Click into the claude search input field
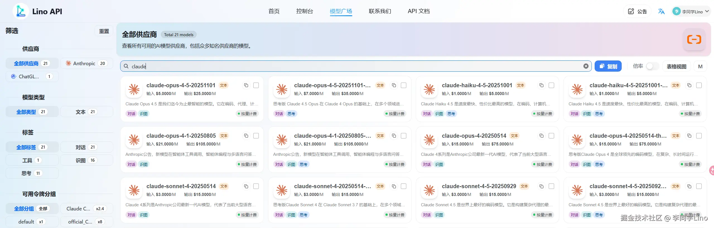 [356, 66]
